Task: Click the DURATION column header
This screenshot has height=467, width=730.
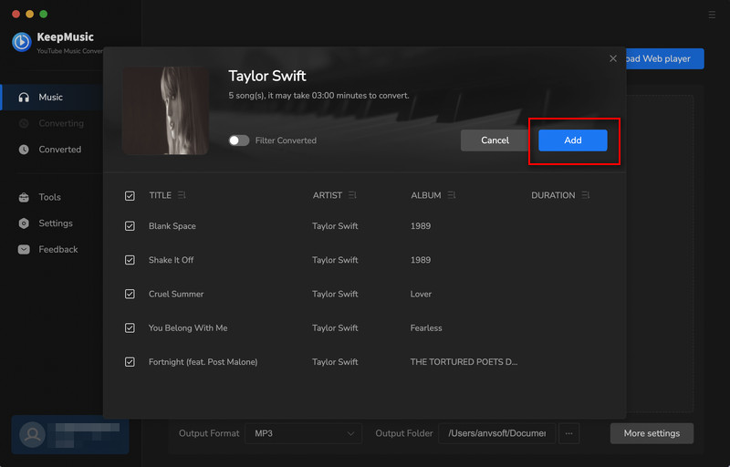Action: (x=553, y=195)
